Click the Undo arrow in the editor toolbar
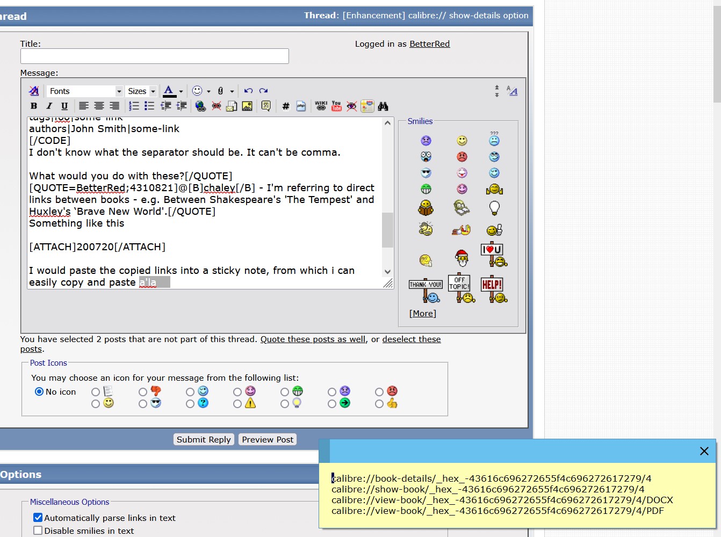The width and height of the screenshot is (721, 537). (248, 91)
